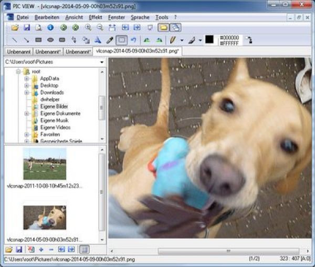Click the black foreground color swatch

click(x=209, y=40)
